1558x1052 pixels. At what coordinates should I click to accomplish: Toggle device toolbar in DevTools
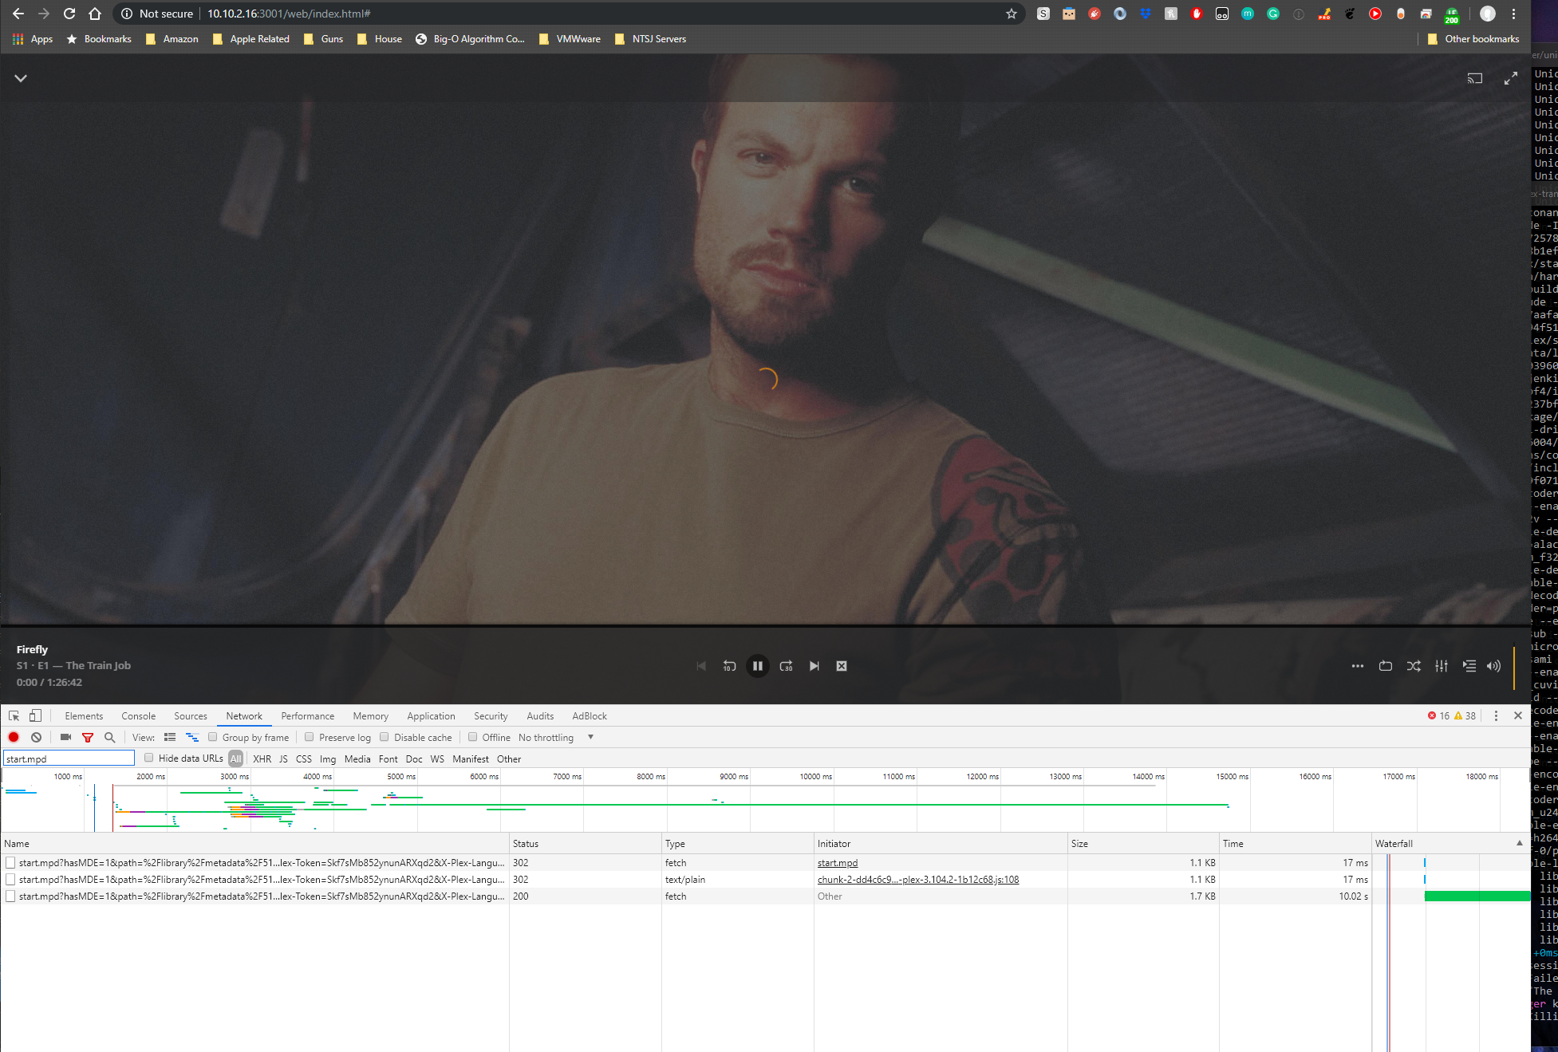[x=35, y=715]
